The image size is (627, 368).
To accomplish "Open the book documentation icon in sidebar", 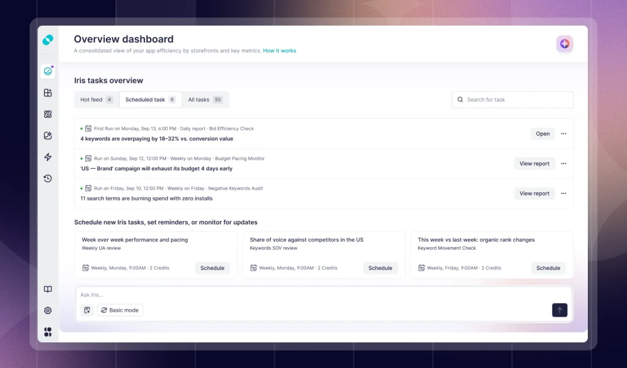I will click(x=48, y=289).
